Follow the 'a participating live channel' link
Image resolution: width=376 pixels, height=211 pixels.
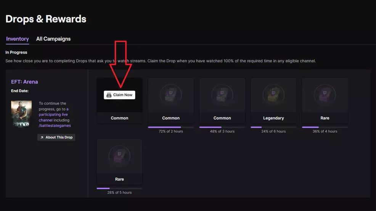click(53, 114)
